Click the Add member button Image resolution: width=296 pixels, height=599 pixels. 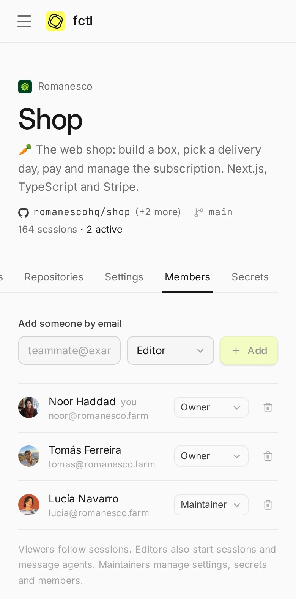(249, 350)
